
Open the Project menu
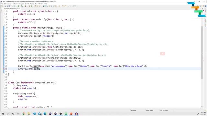click(x=32, y=4)
